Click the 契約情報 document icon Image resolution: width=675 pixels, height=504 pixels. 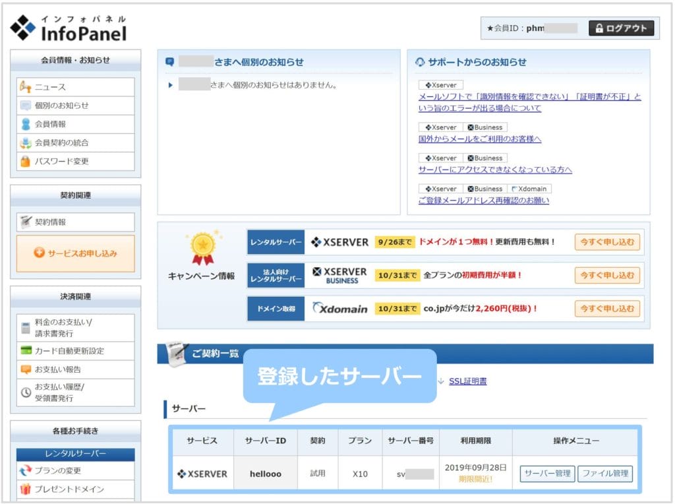(x=26, y=222)
